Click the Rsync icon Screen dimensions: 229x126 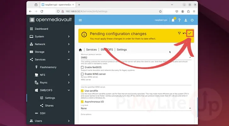click(x=36, y=83)
